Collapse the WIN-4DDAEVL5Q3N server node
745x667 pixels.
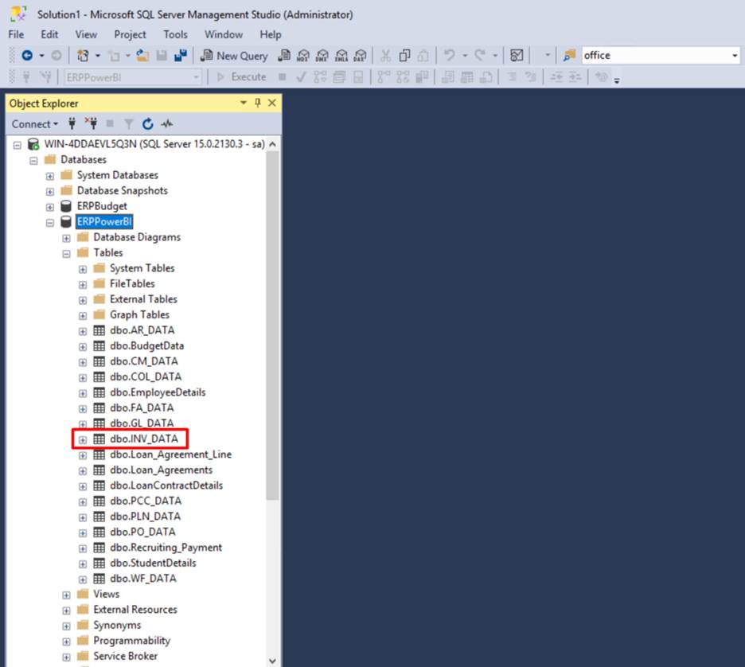(x=18, y=145)
